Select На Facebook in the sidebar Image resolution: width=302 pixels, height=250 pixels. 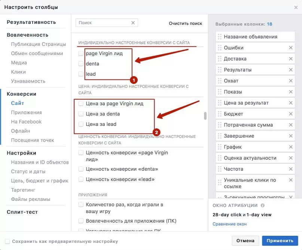click(x=26, y=122)
